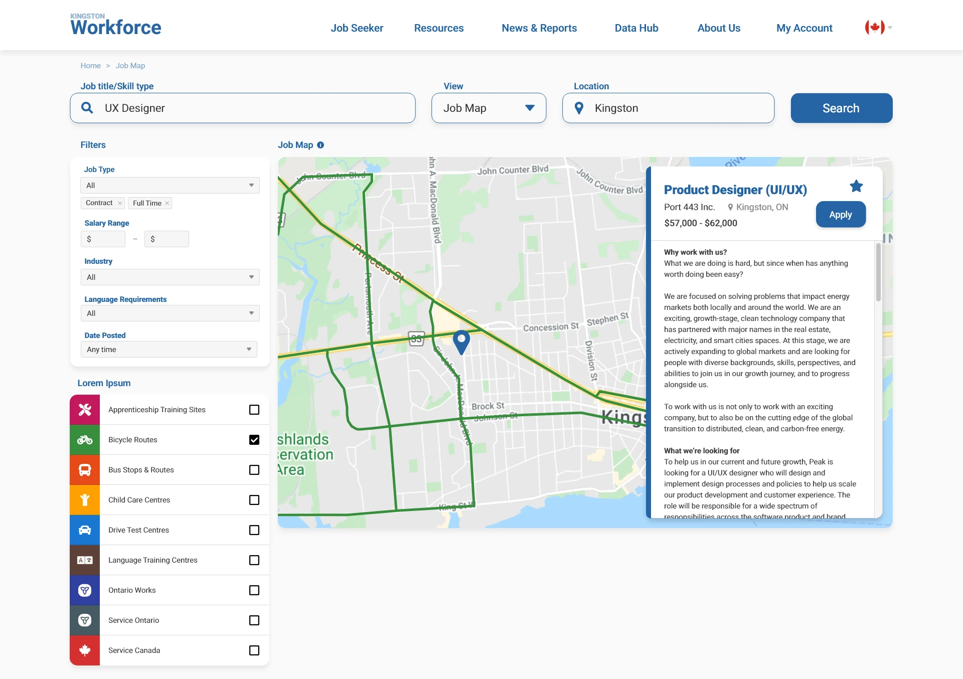This screenshot has height=679, width=963.
Task: Click the star favorite icon on job card
Action: coord(856,187)
